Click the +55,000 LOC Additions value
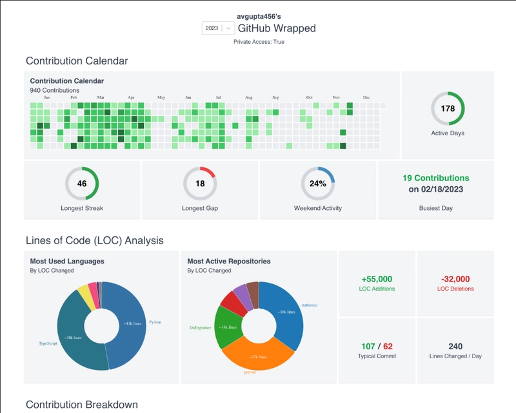 point(377,279)
